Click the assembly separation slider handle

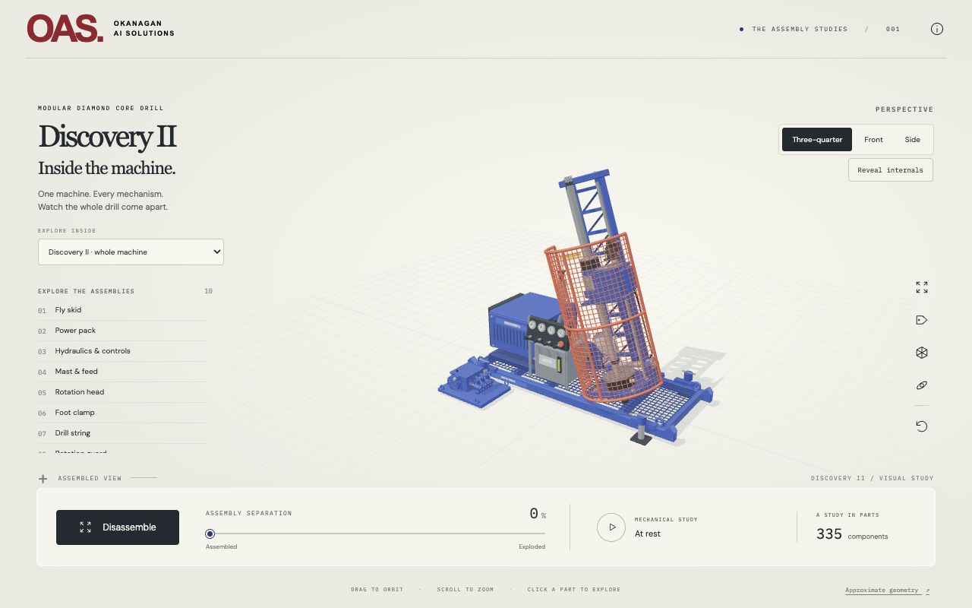tap(210, 534)
